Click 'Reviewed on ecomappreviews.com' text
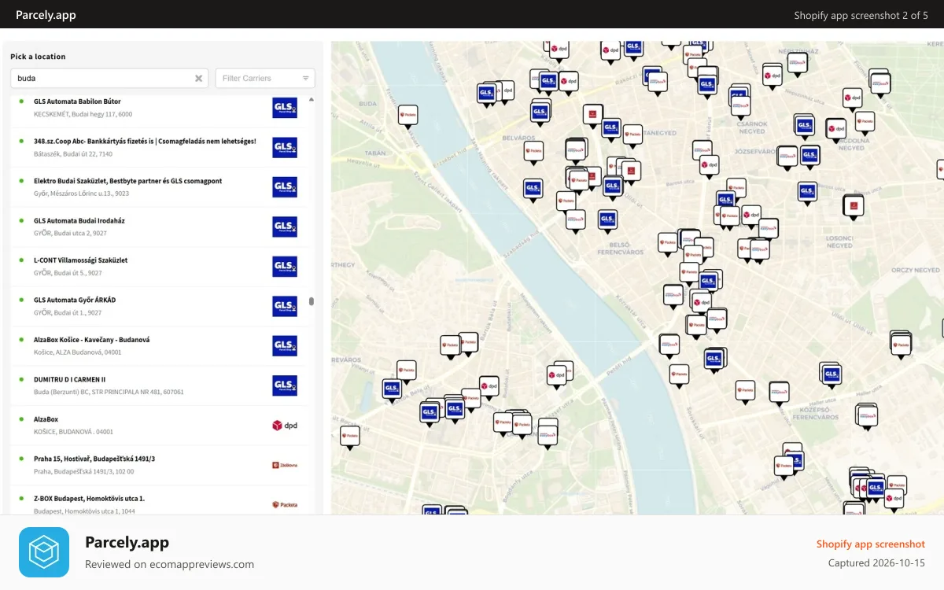Viewport: 944px width, 590px height. click(x=169, y=564)
